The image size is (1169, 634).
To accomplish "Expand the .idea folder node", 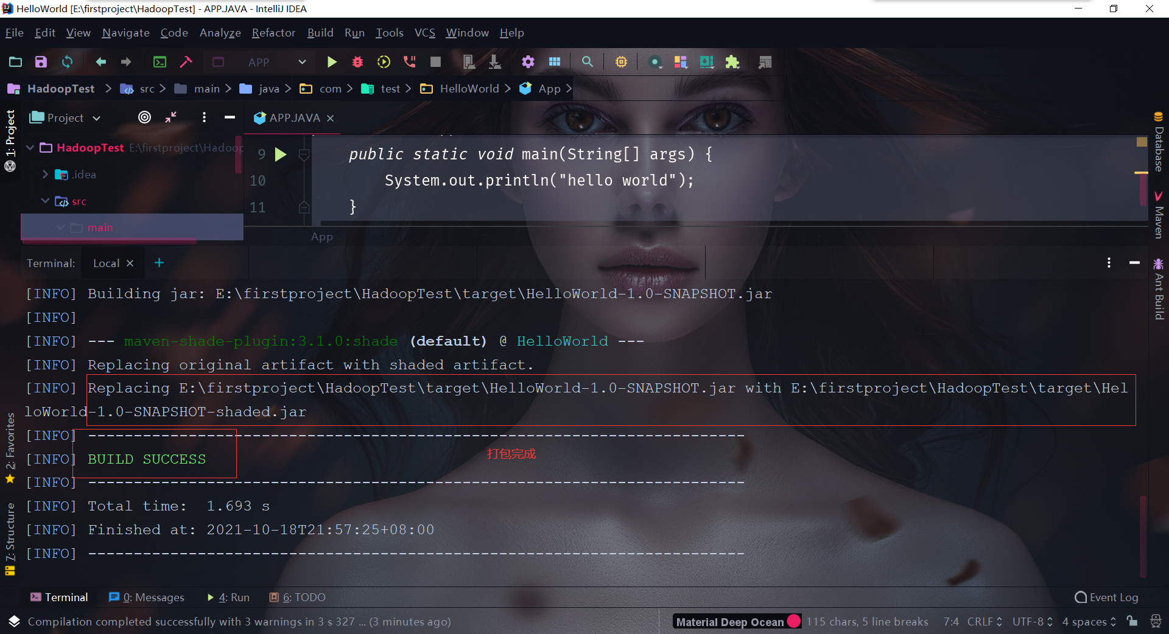I will pos(45,175).
